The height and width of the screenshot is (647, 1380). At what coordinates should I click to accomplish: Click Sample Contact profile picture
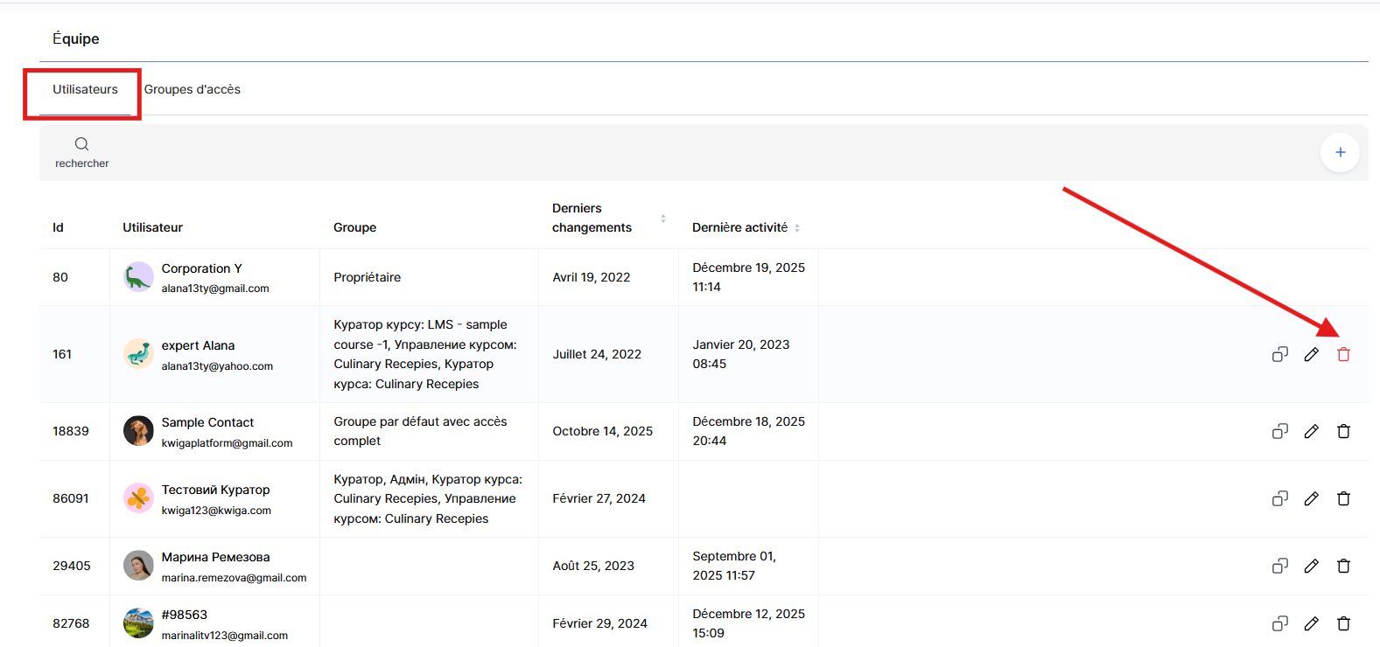point(138,431)
